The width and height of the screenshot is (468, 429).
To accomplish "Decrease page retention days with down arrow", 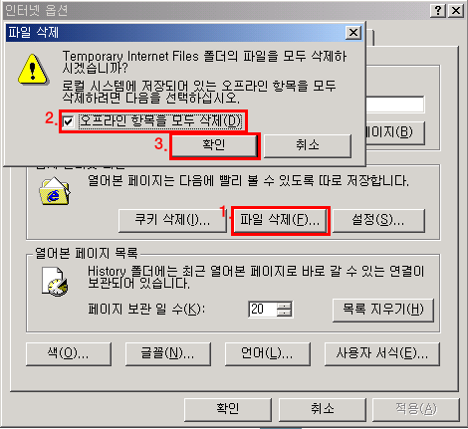I will click(x=284, y=314).
